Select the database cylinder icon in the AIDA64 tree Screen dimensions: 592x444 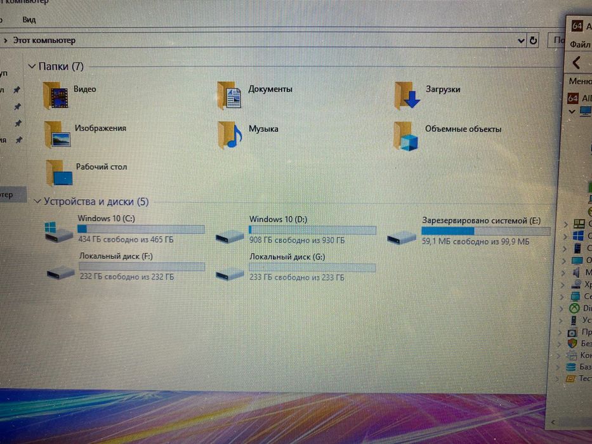point(571,367)
